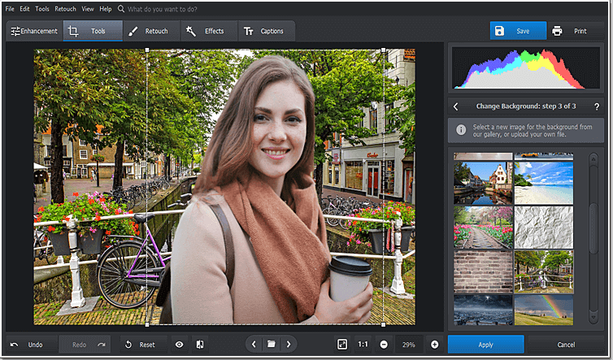Click the help question mark icon

point(596,106)
